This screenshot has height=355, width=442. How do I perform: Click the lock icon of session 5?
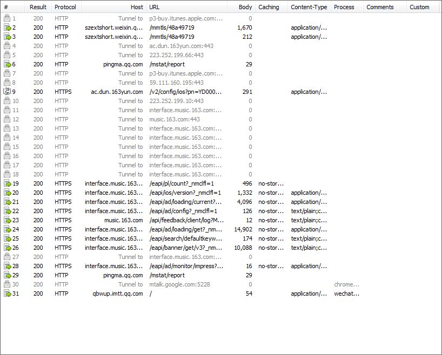7,55
